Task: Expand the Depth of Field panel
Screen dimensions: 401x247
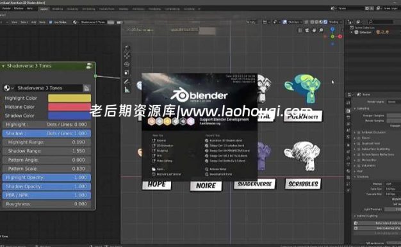Action: pyautogui.click(x=355, y=143)
